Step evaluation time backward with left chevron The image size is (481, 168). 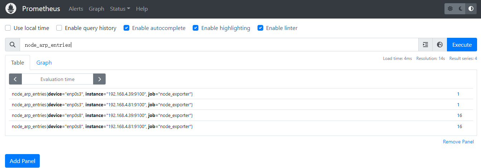(15, 79)
